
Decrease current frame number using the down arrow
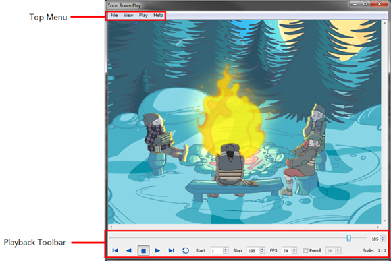pyautogui.click(x=383, y=240)
